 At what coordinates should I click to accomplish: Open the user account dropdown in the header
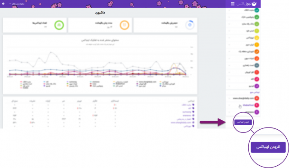click(x=17, y=4)
